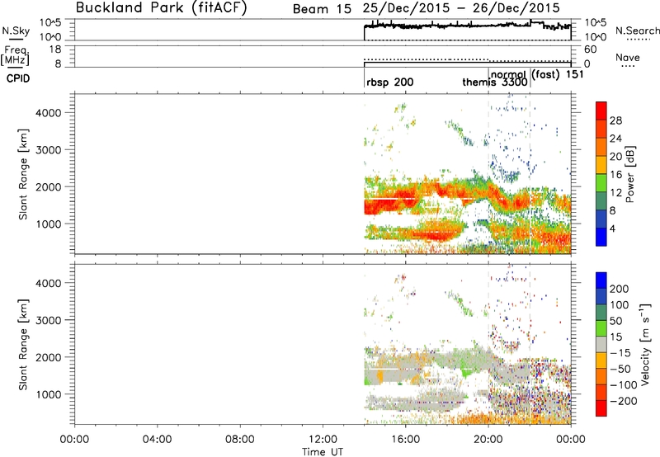Image resolution: width=660 pixels, height=457 pixels.
Task: Click the '60' Nave axis tick
Action: coord(590,49)
